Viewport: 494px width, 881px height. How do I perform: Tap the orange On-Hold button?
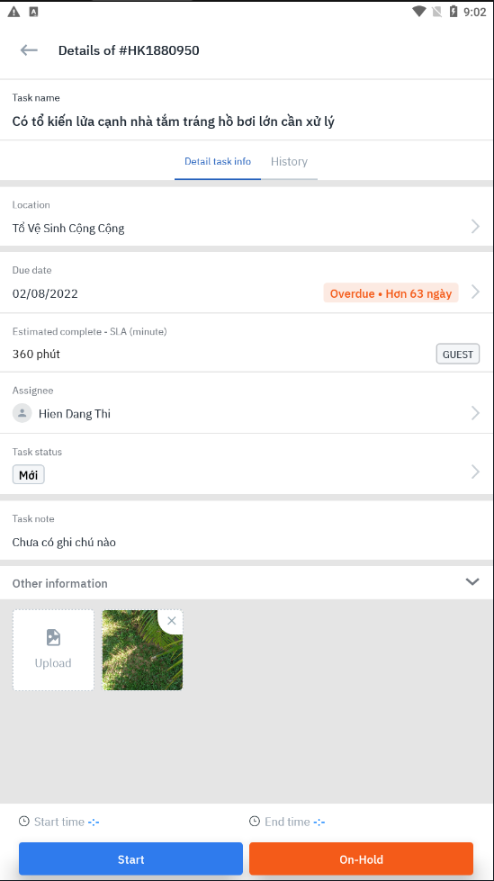[x=362, y=859]
